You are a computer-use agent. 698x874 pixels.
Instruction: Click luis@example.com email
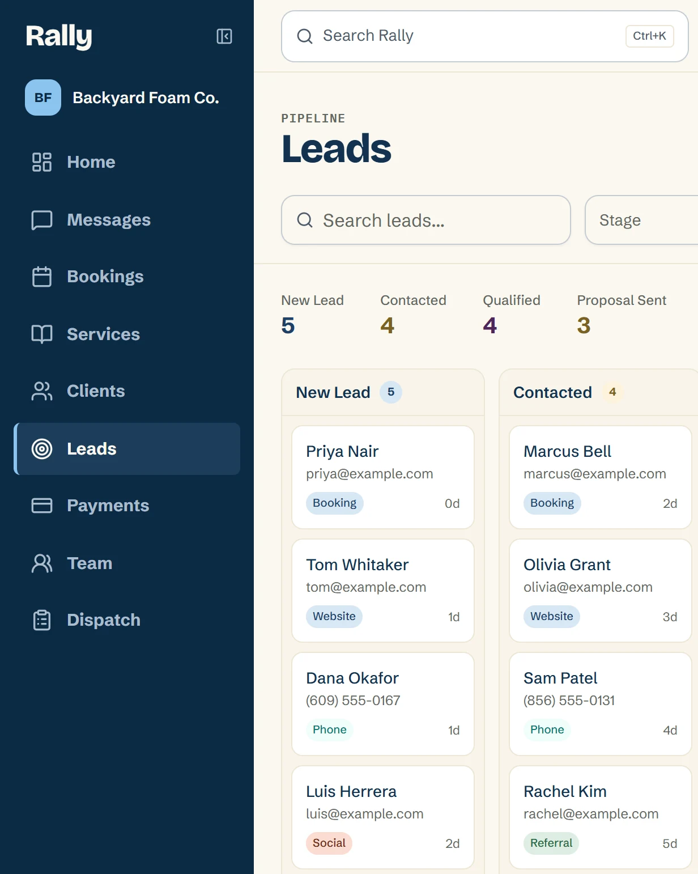365,814
